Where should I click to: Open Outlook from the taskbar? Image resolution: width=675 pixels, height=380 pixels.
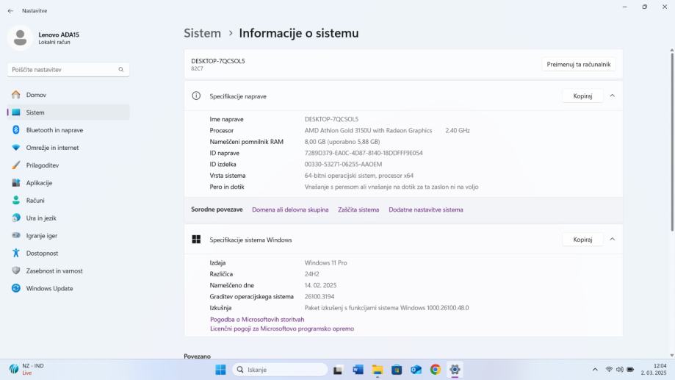(416, 370)
